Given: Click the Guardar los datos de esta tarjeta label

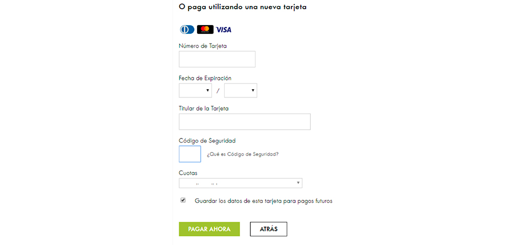Looking at the screenshot, I should (264, 201).
